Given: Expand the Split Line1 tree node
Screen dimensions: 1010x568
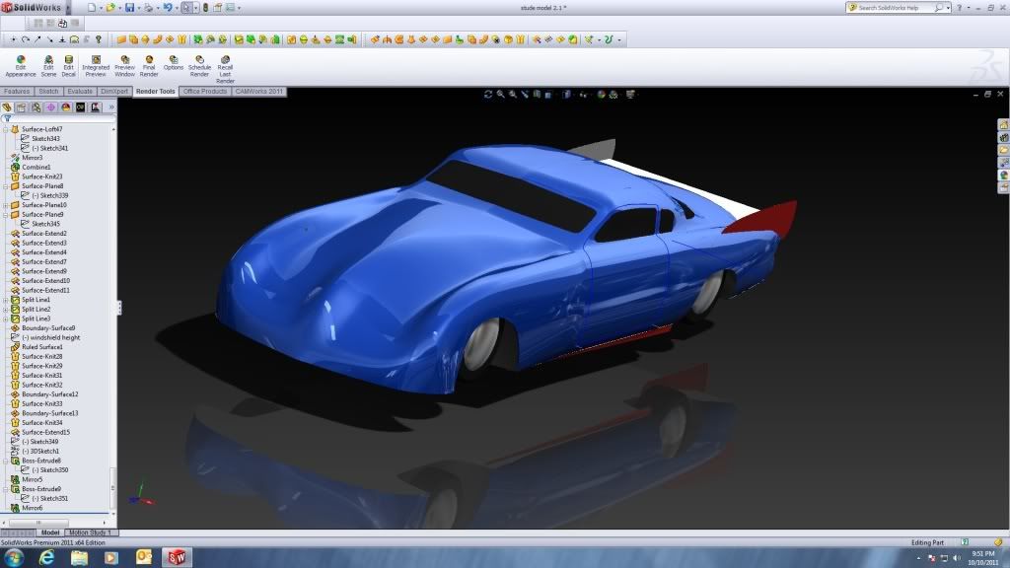Looking at the screenshot, I should tap(5, 300).
